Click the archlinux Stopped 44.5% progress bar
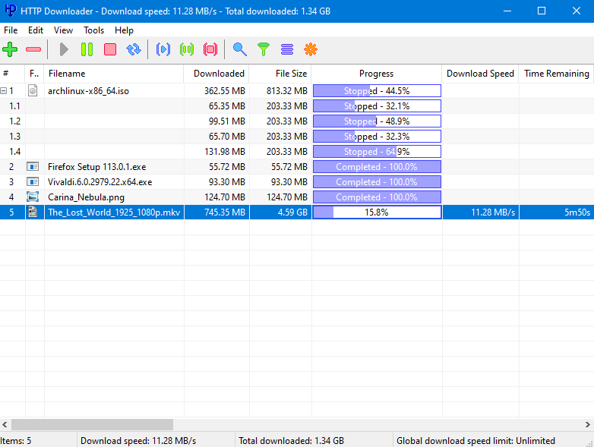The width and height of the screenshot is (594, 447). pyautogui.click(x=377, y=91)
